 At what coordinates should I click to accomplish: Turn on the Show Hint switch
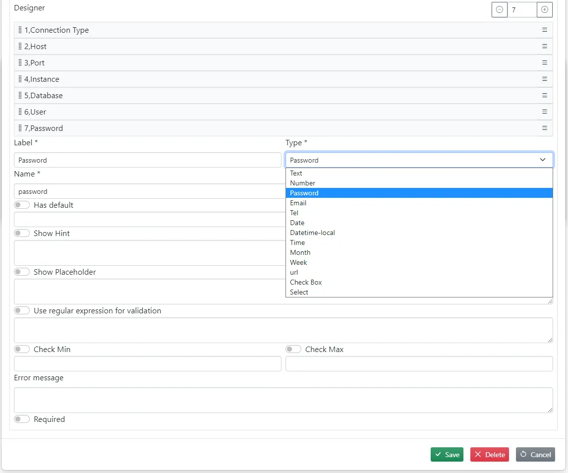[22, 234]
